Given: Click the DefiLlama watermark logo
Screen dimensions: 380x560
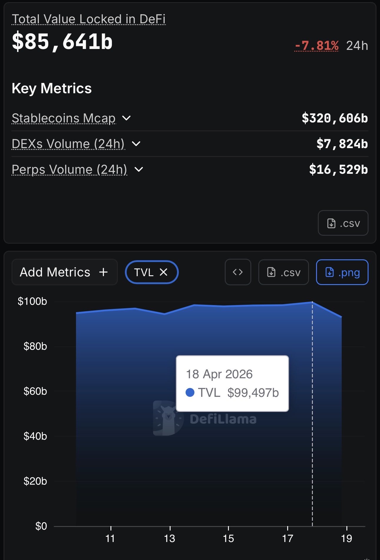Looking at the screenshot, I should click(168, 418).
